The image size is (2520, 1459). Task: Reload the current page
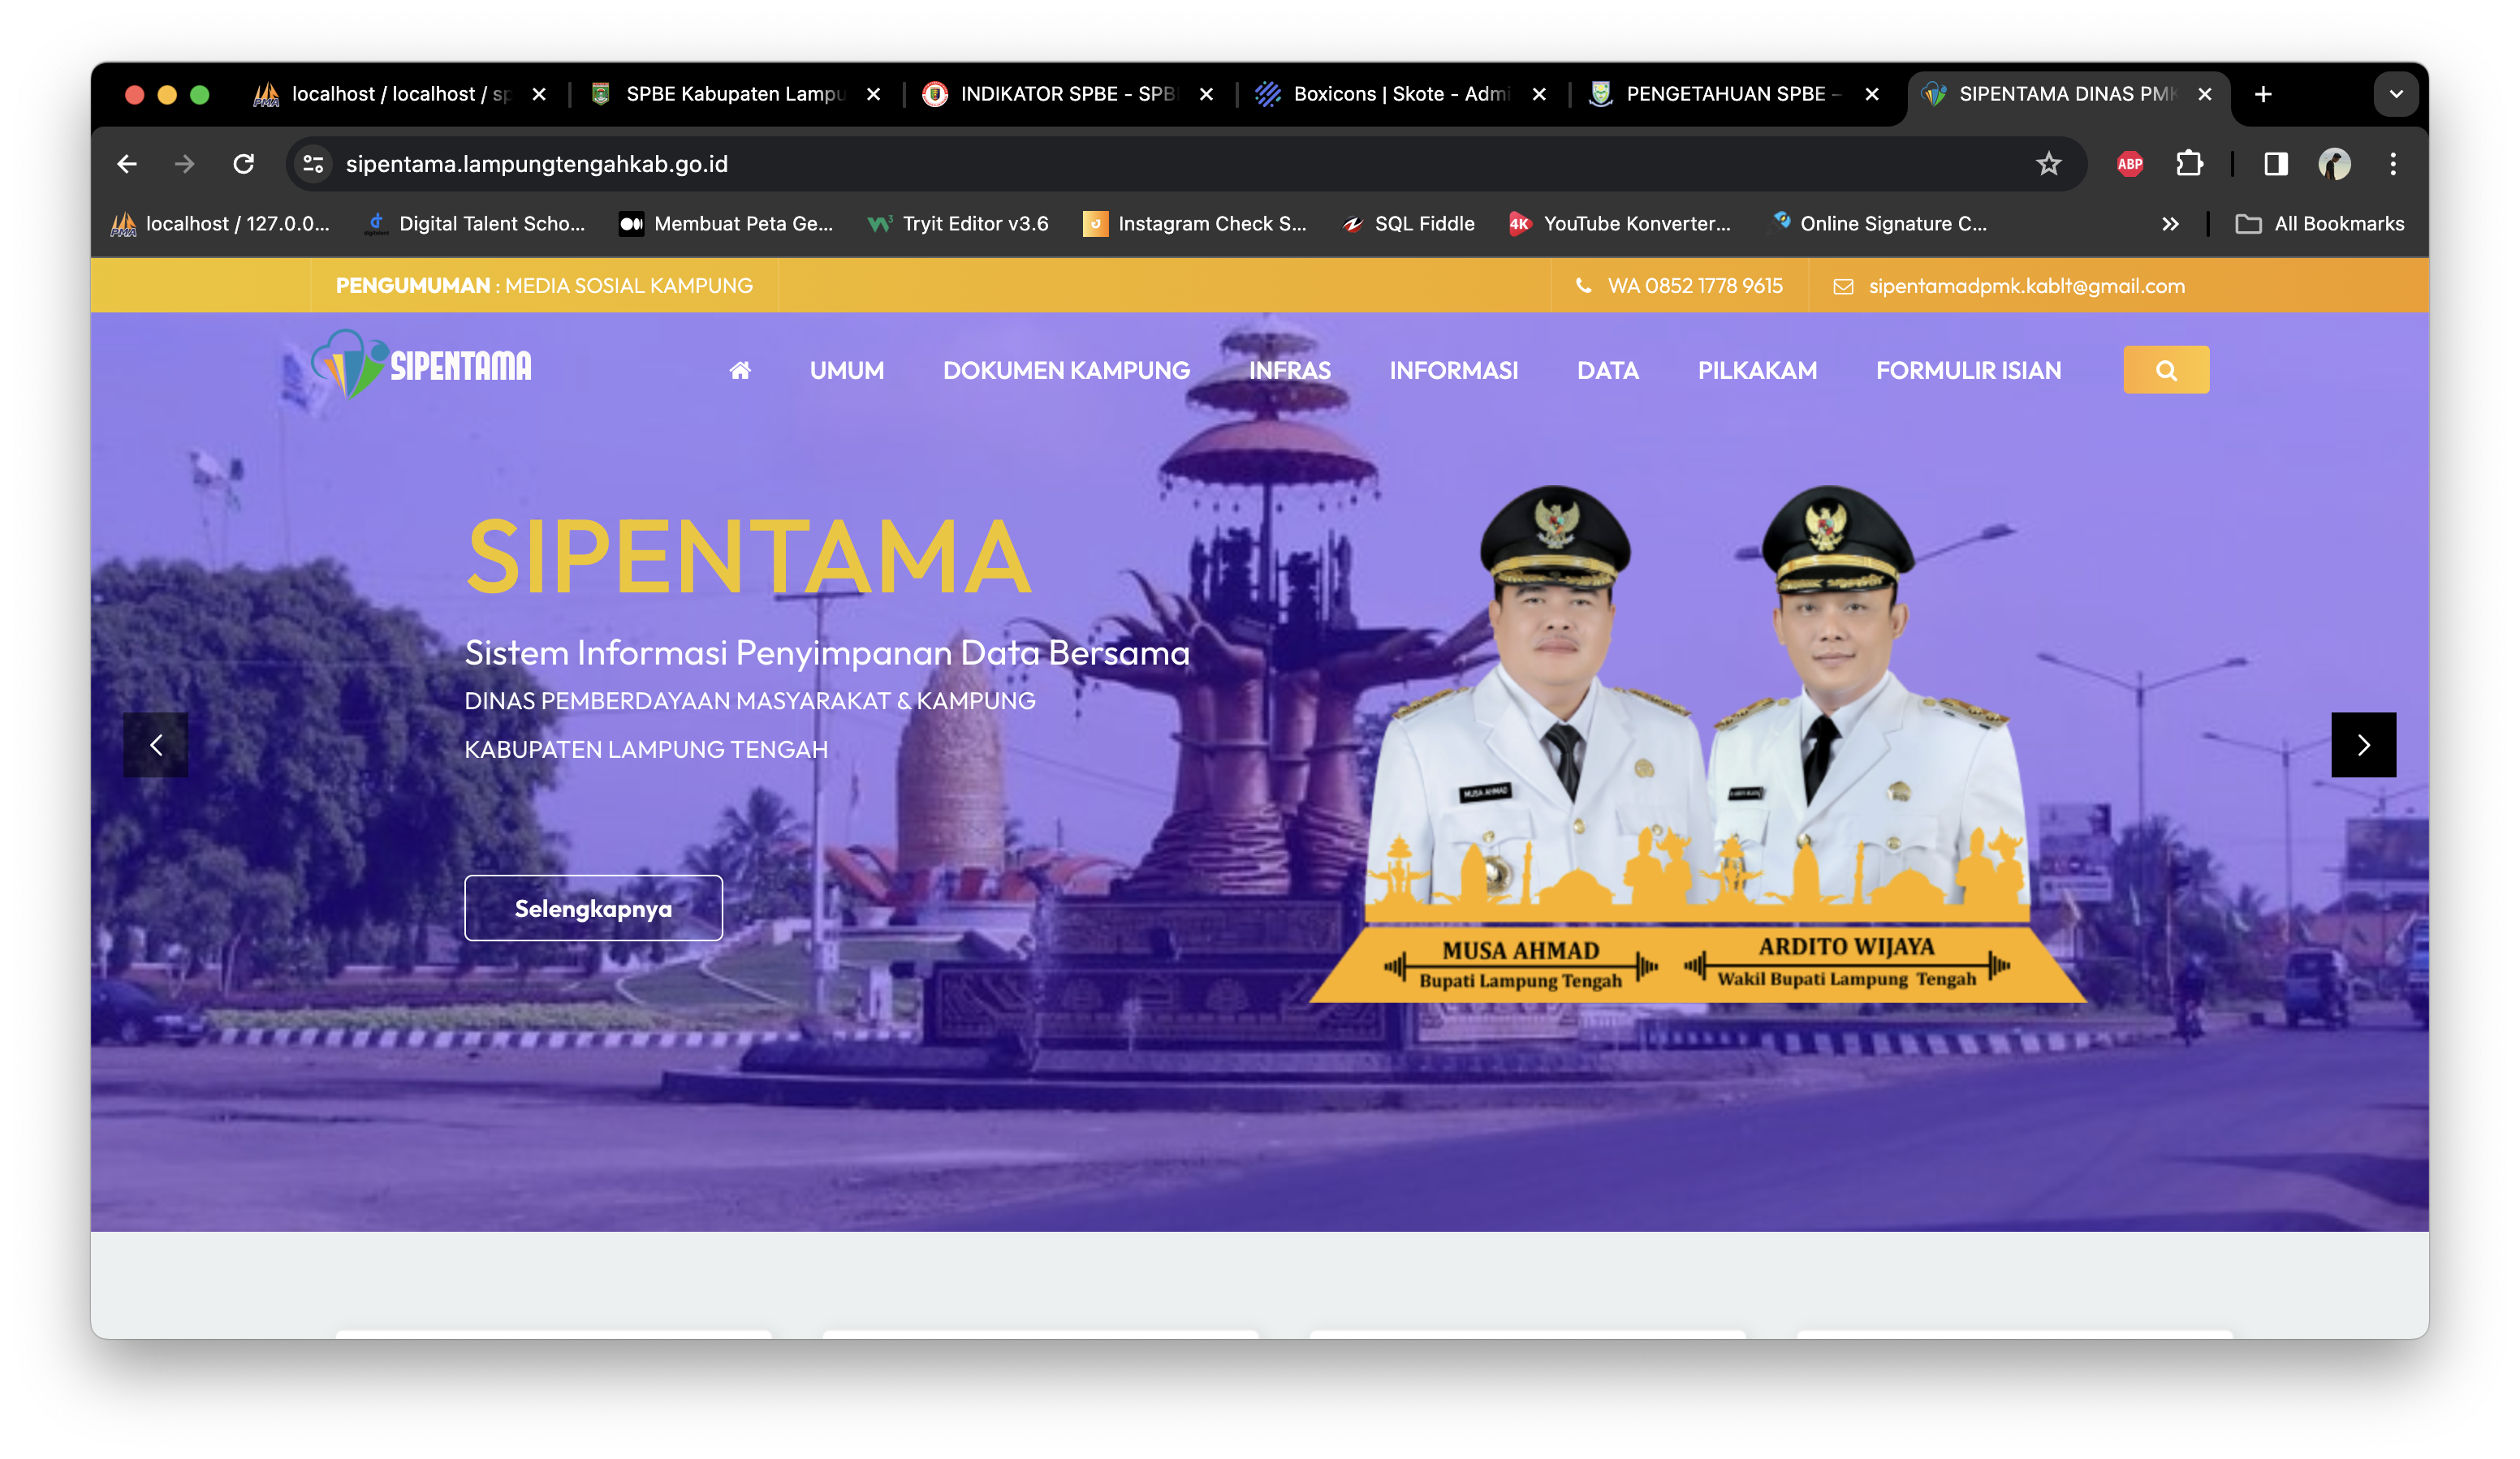tap(243, 164)
